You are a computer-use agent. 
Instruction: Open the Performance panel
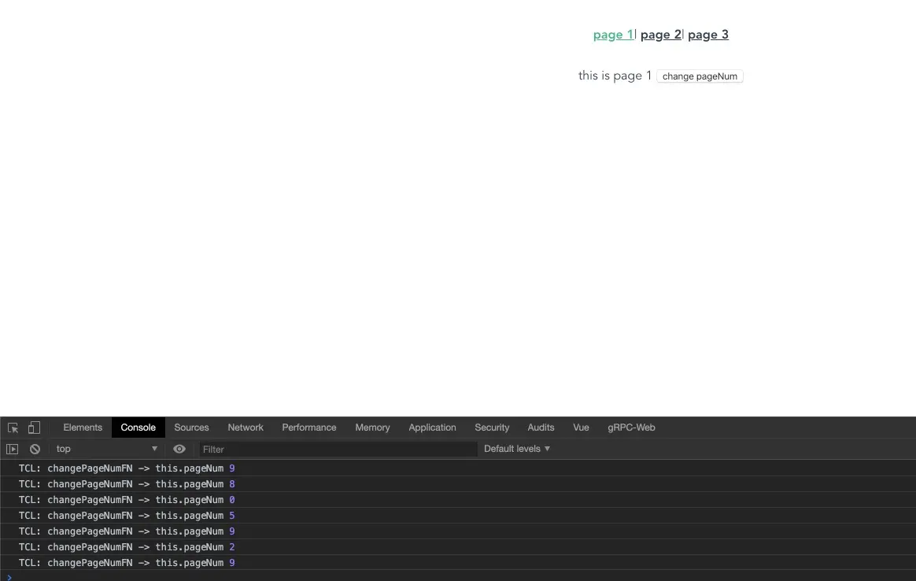pos(308,427)
